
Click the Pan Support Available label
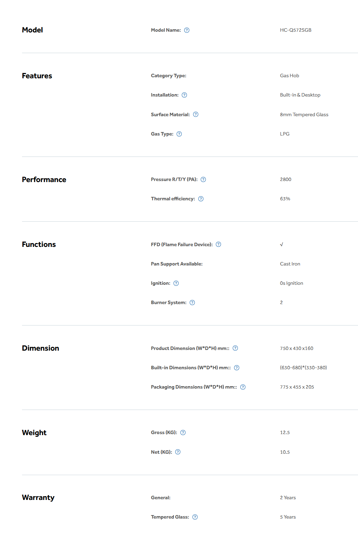coord(177,264)
